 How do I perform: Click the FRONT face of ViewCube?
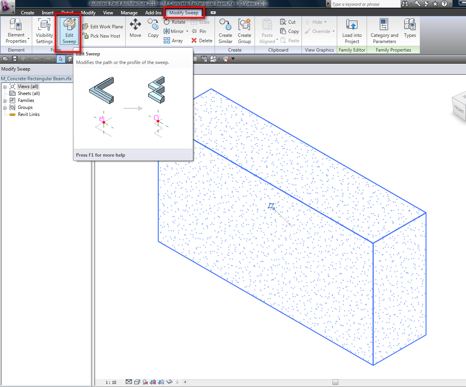459,109
